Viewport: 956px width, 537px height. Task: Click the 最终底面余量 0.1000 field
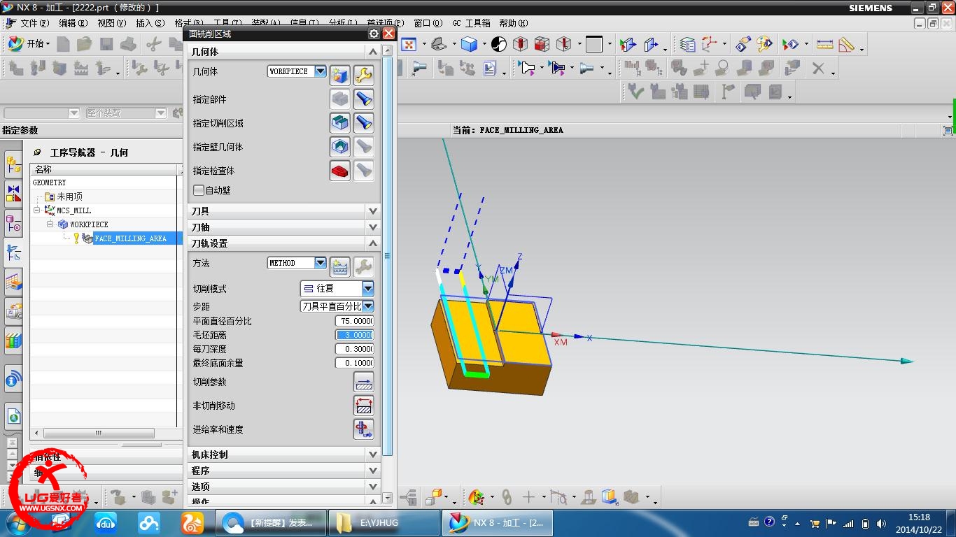point(354,363)
